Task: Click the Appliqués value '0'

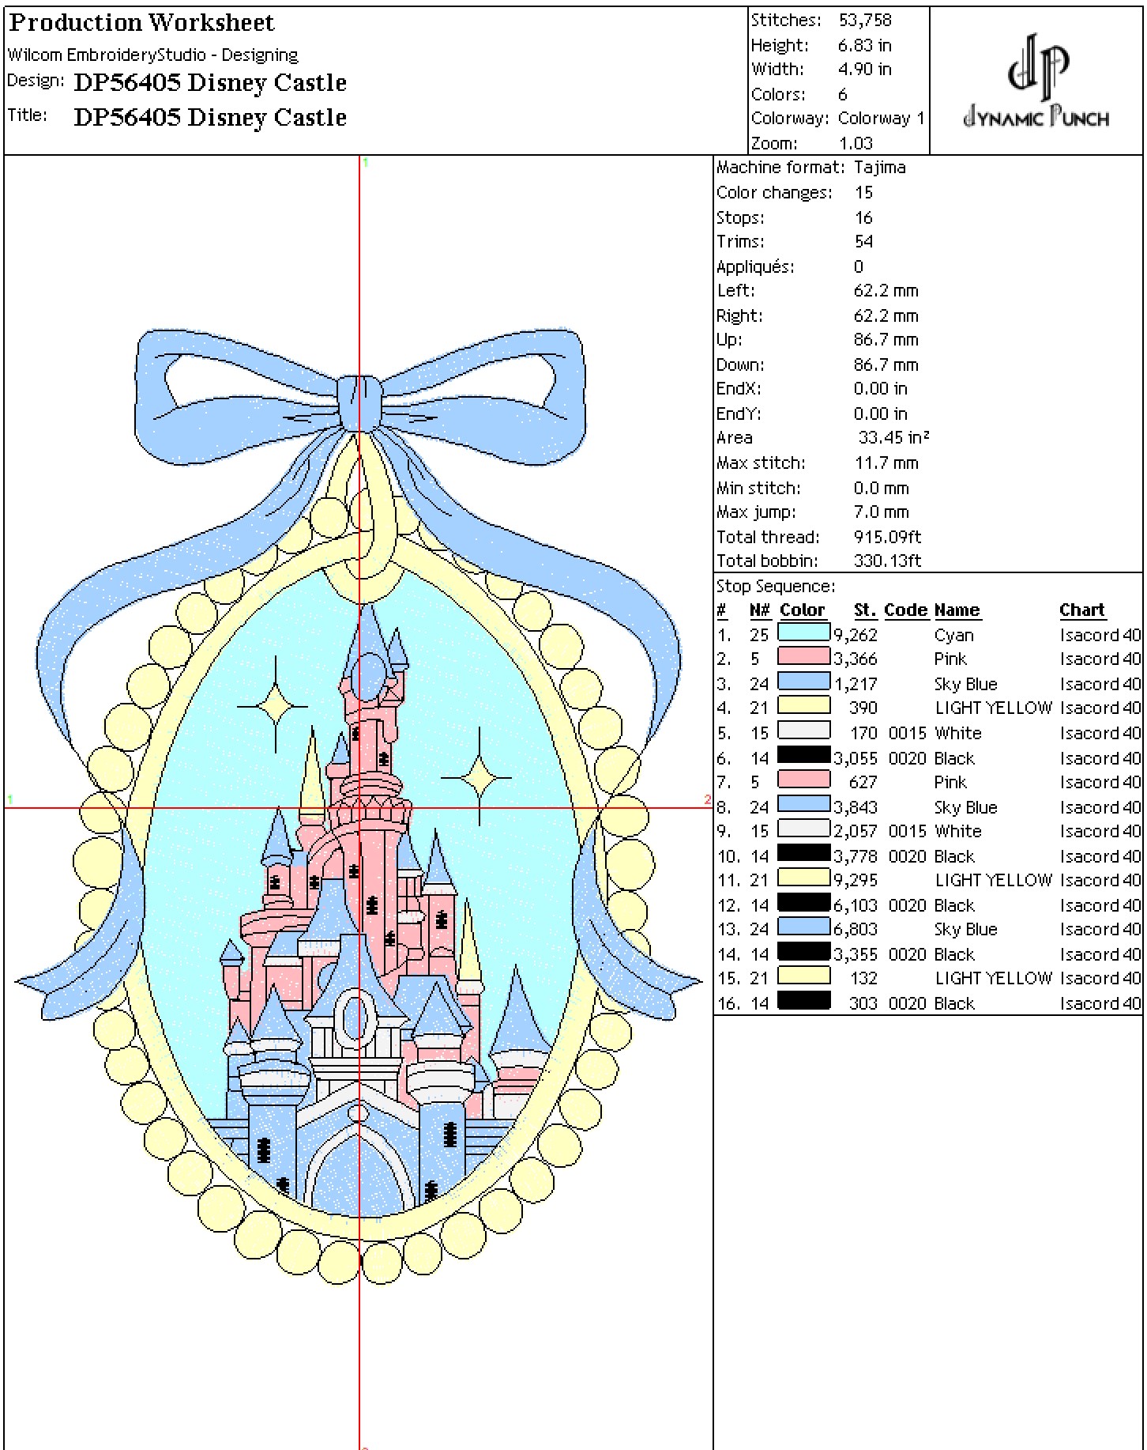Action: (x=859, y=266)
